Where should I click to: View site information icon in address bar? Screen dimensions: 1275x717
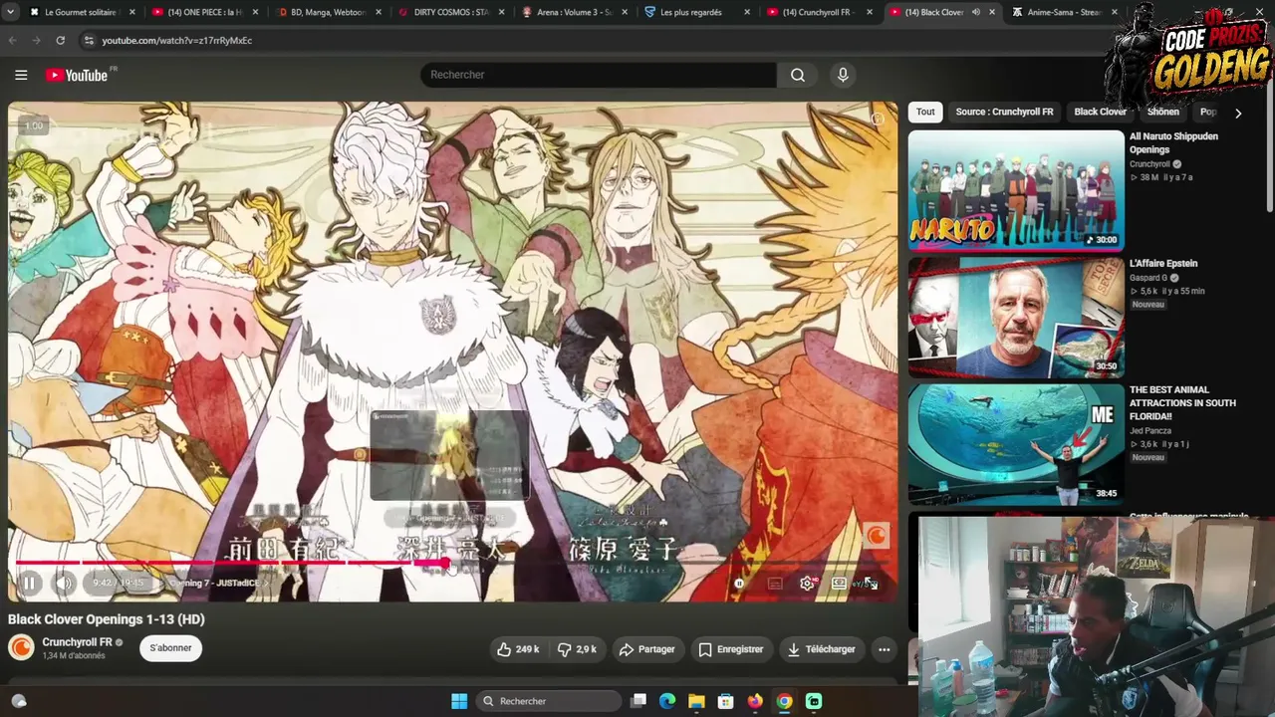coord(89,41)
